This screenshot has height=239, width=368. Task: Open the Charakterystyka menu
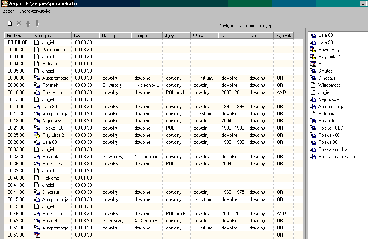tap(34, 11)
